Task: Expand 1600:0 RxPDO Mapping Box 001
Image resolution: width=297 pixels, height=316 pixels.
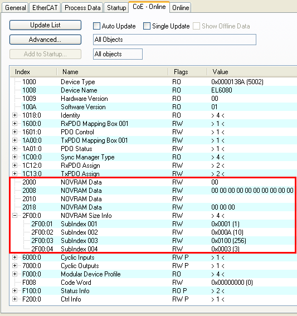Action: 14,124
